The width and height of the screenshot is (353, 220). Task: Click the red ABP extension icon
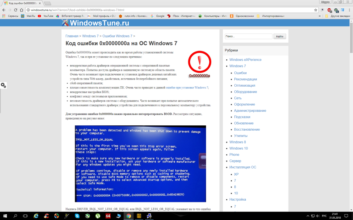point(329,10)
